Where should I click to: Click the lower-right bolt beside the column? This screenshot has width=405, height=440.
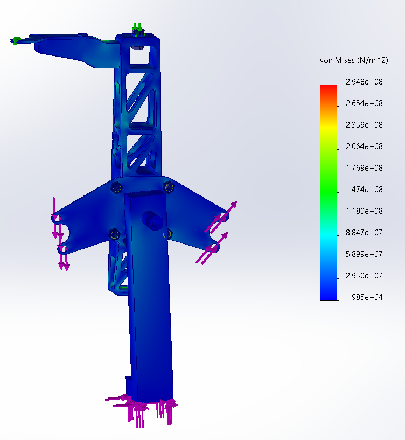pos(167,233)
